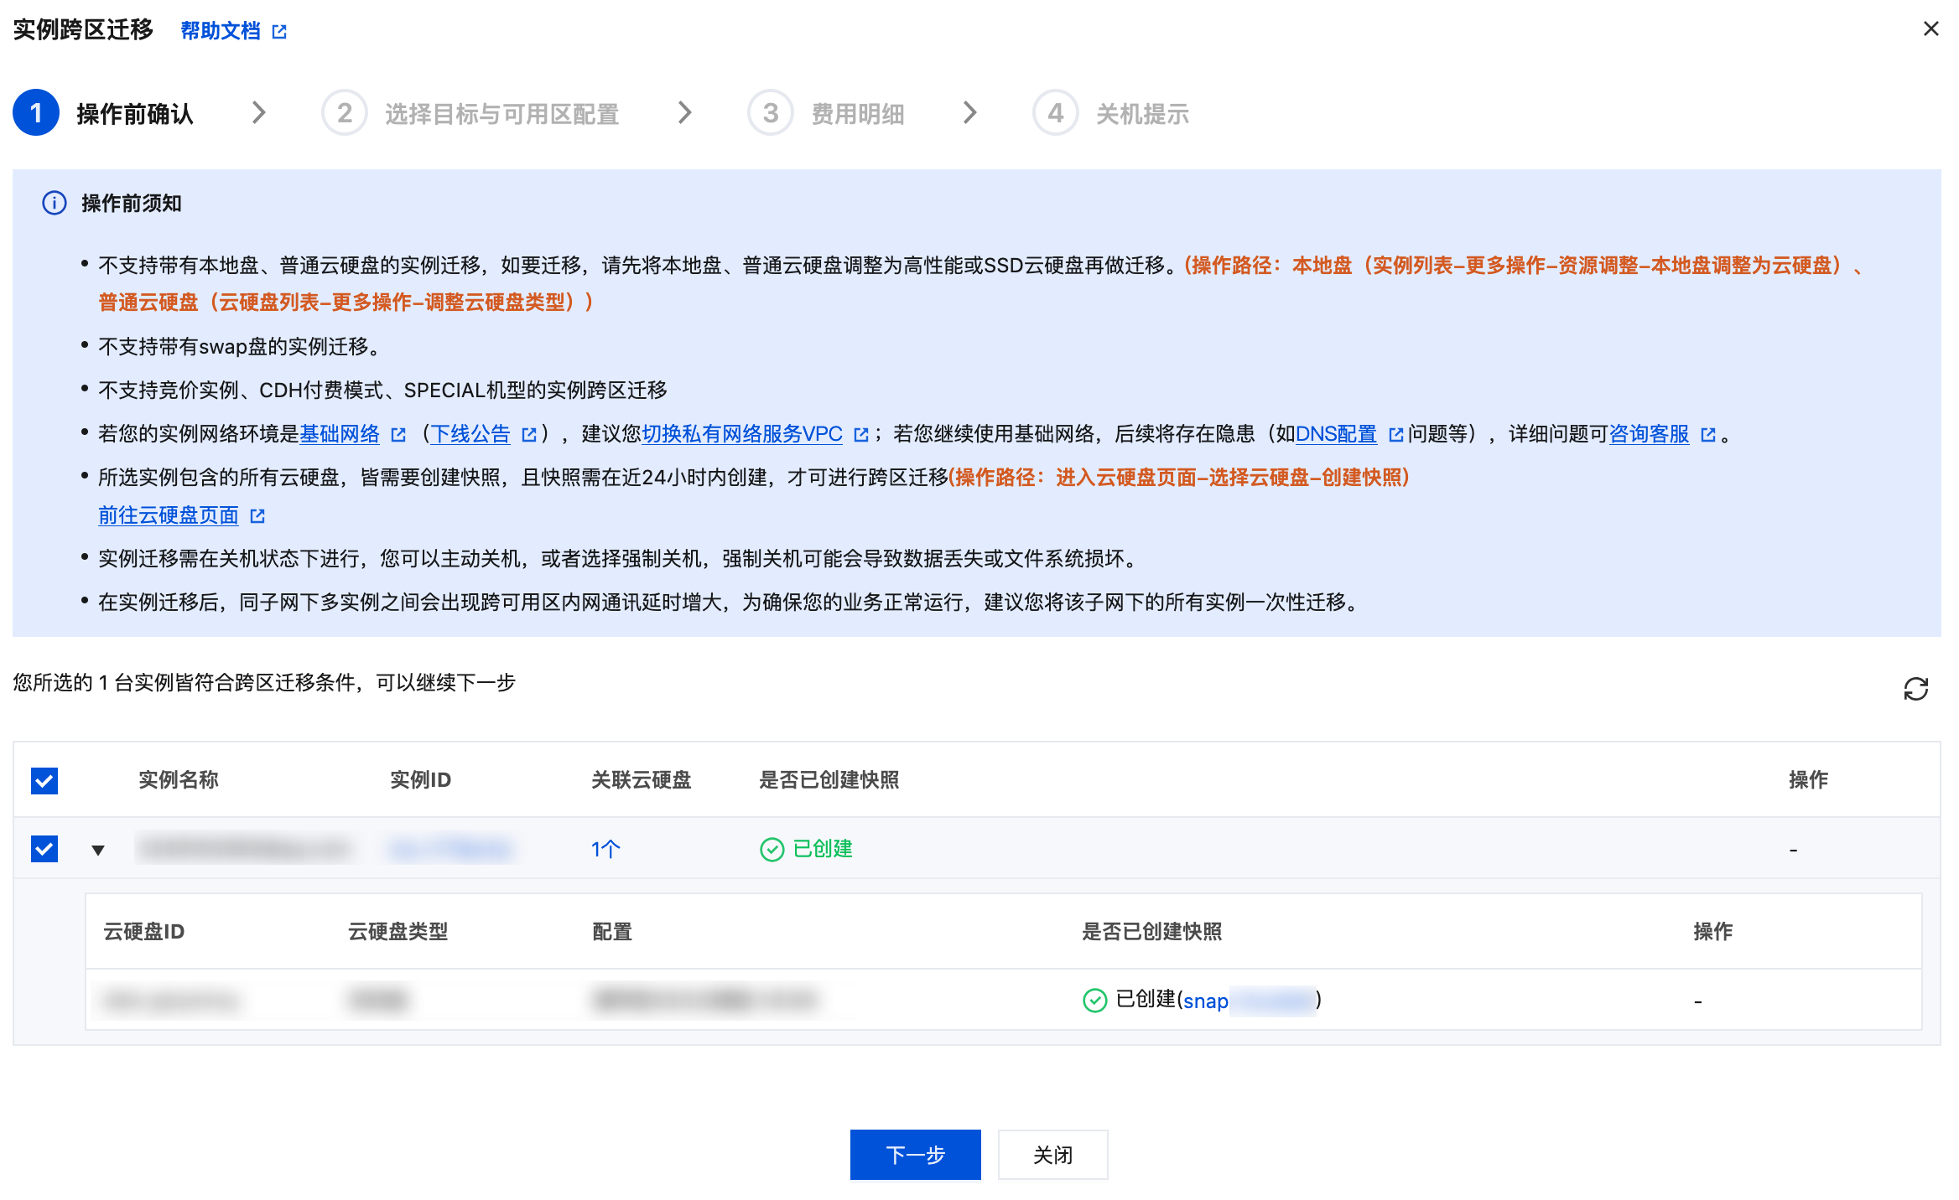Toggle the select-all checkbox in table header
This screenshot has width=1959, height=1200.
tap(44, 780)
